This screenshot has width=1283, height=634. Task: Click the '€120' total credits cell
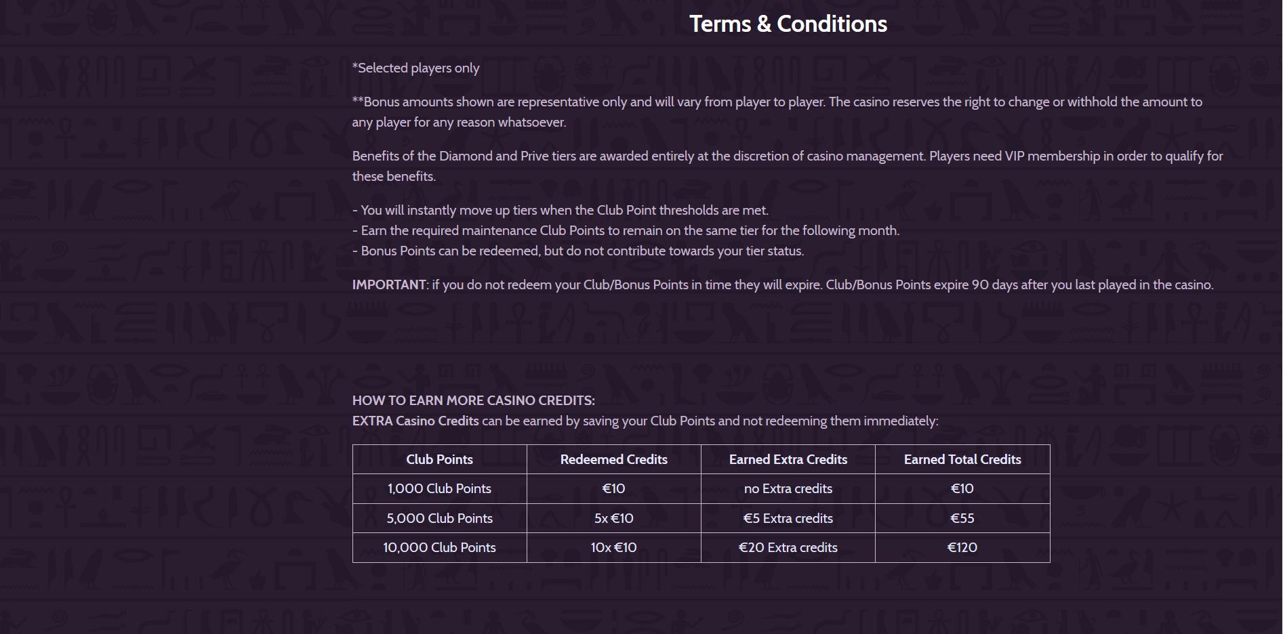[962, 547]
